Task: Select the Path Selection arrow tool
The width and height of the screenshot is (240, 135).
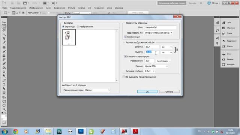Action: point(4,88)
